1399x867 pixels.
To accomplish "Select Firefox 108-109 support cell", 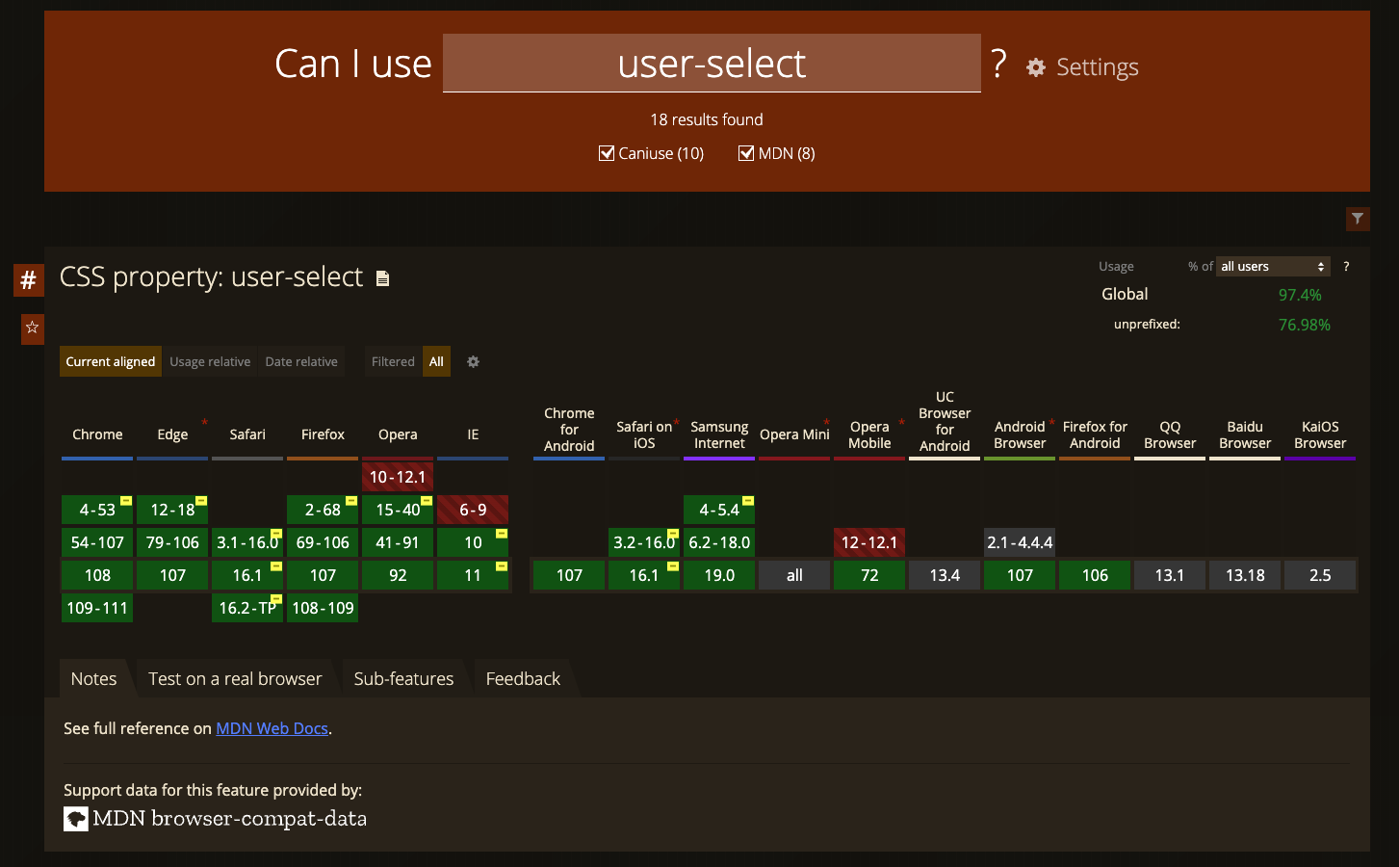I will (323, 608).
